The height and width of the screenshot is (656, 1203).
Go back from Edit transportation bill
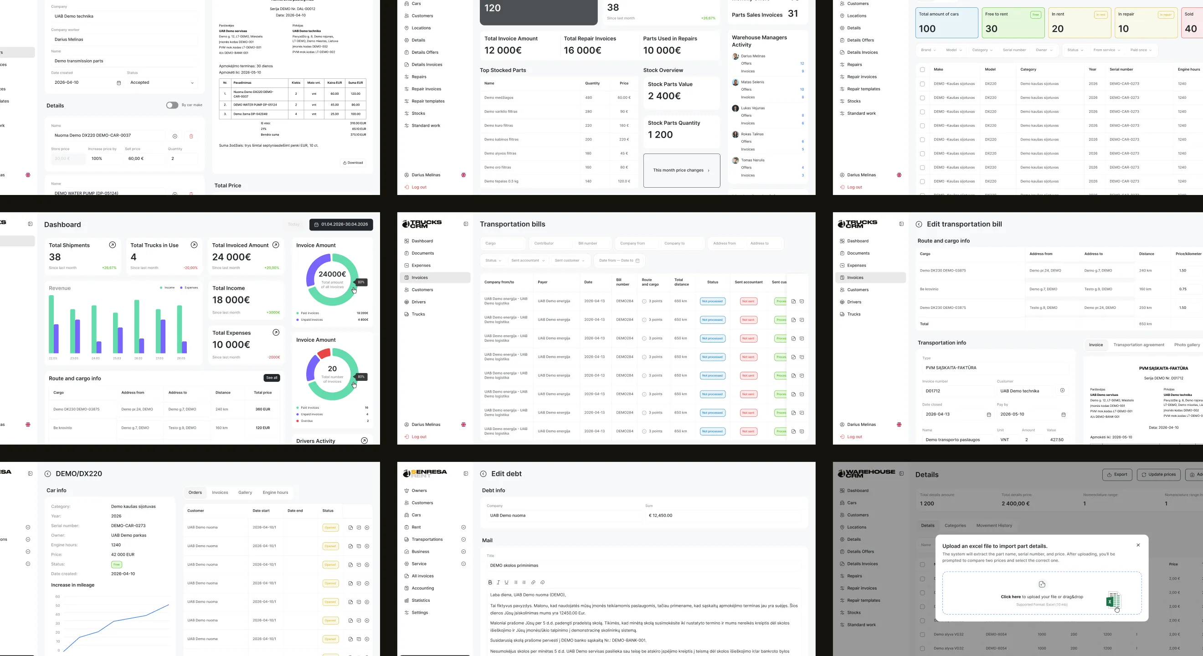919,224
